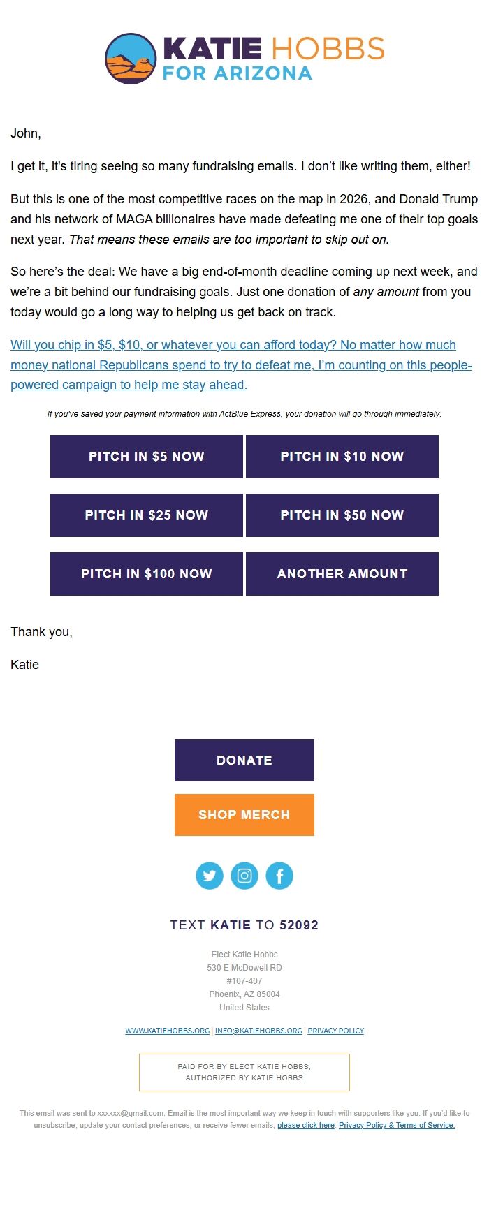
Task: Donate with Pitch In $50 Now
Action: tap(342, 515)
